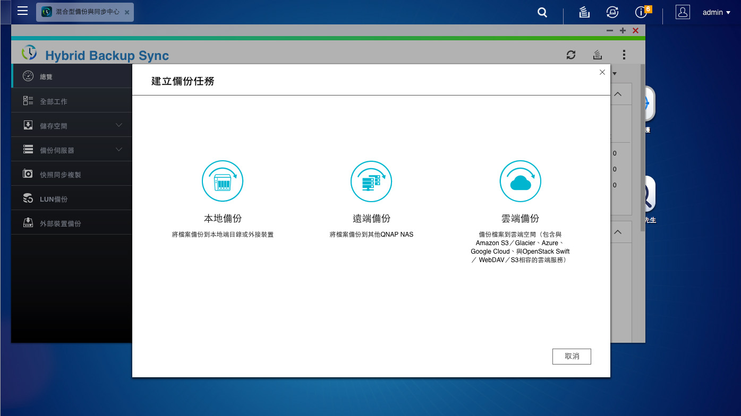Click the main window vertical scrollbar
The width and height of the screenshot is (741, 416).
point(642,149)
